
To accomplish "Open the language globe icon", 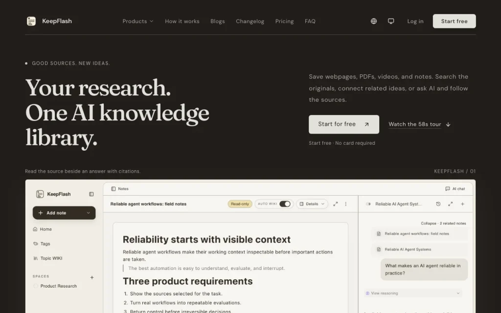I will coord(373,21).
